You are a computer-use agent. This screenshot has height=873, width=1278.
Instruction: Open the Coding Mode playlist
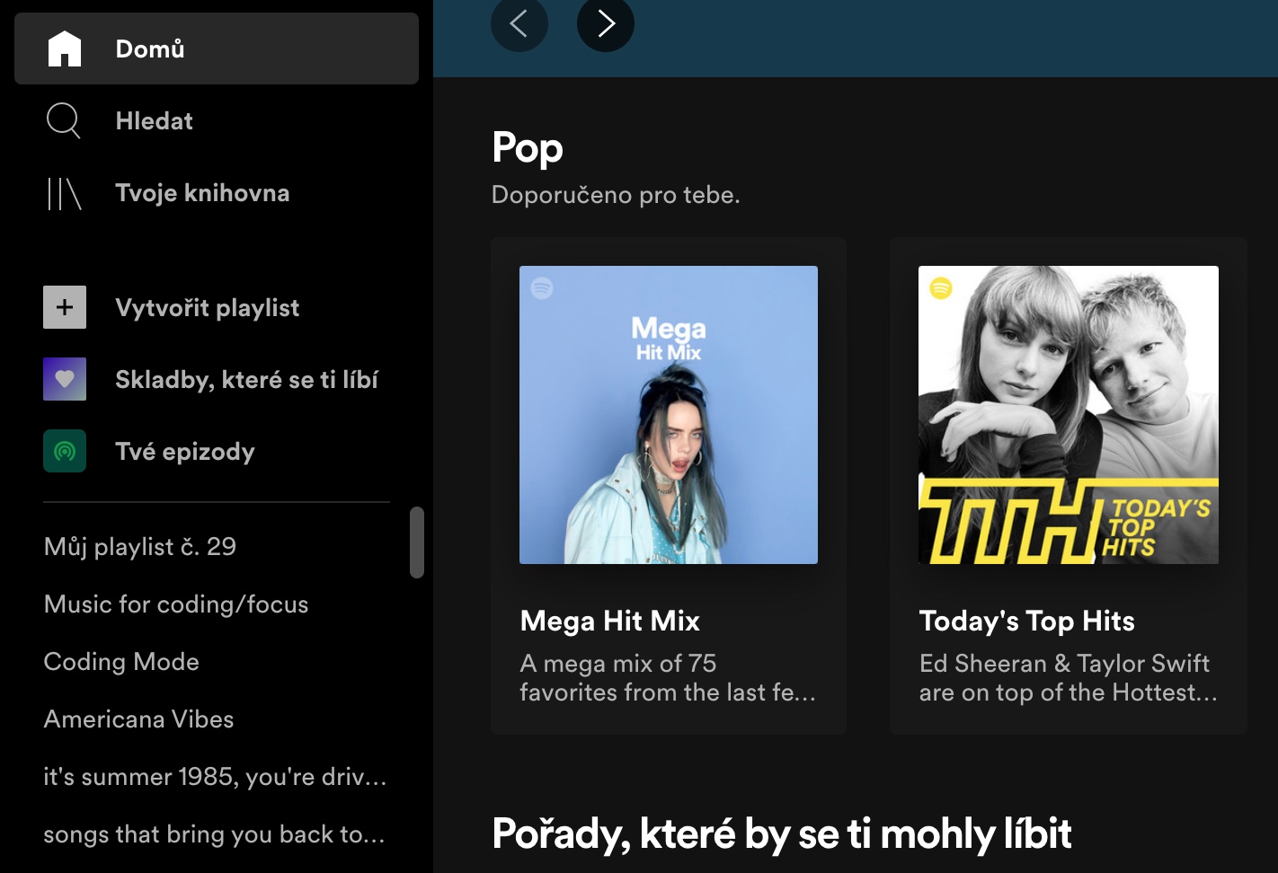point(121,662)
